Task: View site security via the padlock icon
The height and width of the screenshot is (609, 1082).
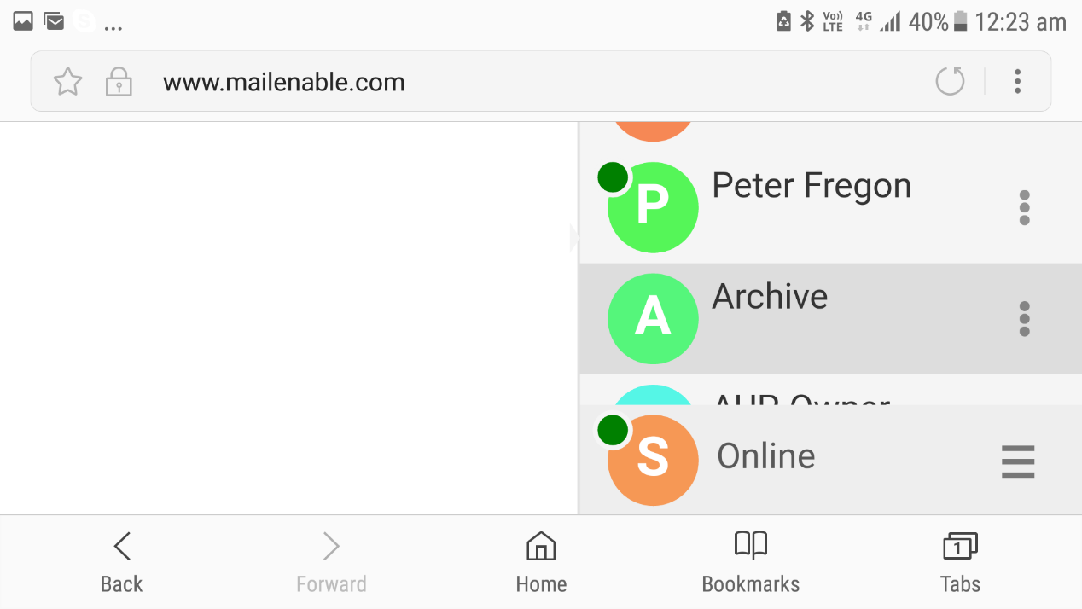Action: click(x=119, y=82)
